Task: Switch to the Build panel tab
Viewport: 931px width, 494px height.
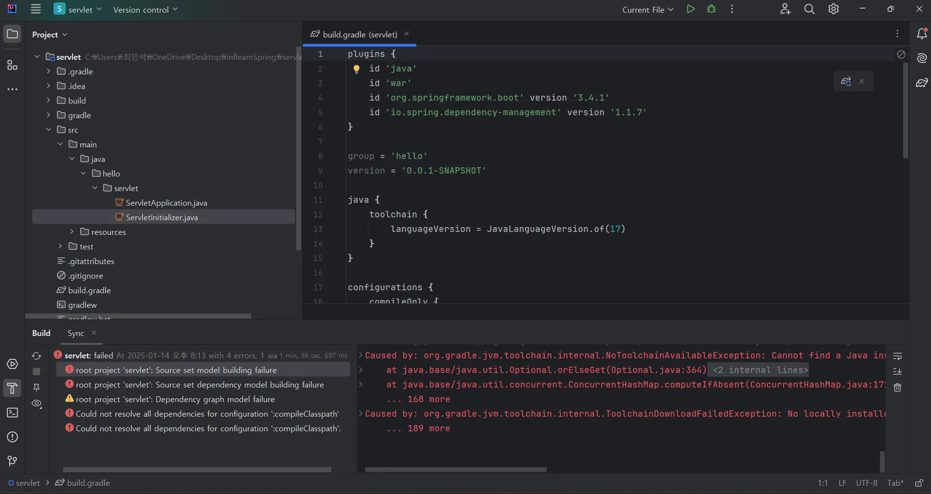Action: [x=41, y=333]
